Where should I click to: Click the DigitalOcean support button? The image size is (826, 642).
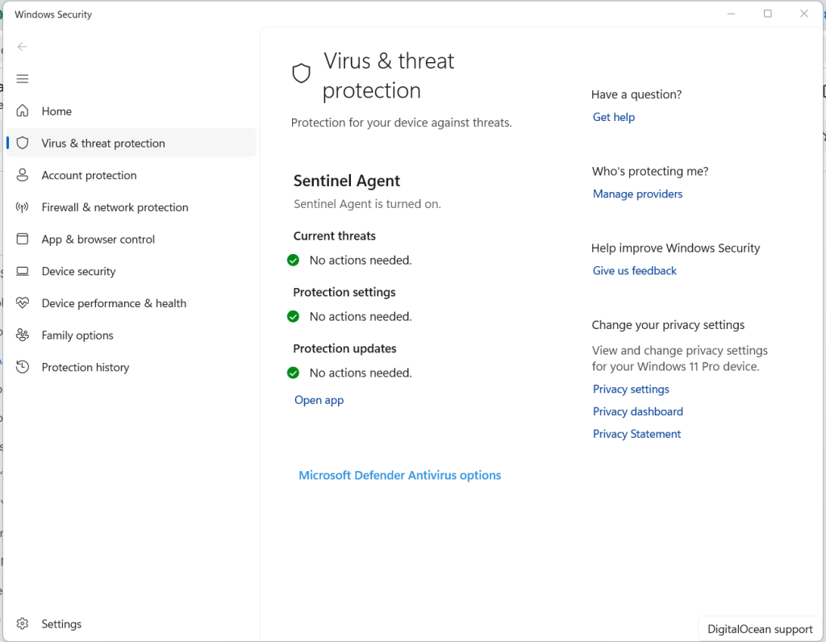(x=760, y=629)
